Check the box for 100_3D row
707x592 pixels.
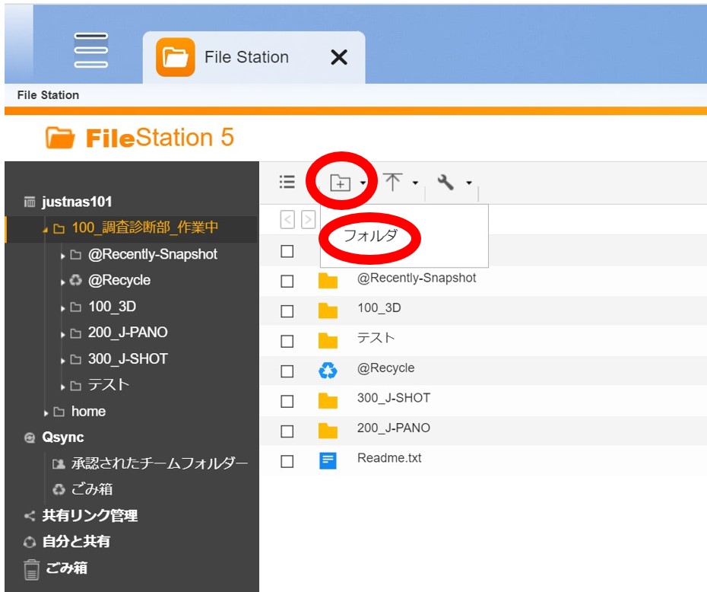287,311
